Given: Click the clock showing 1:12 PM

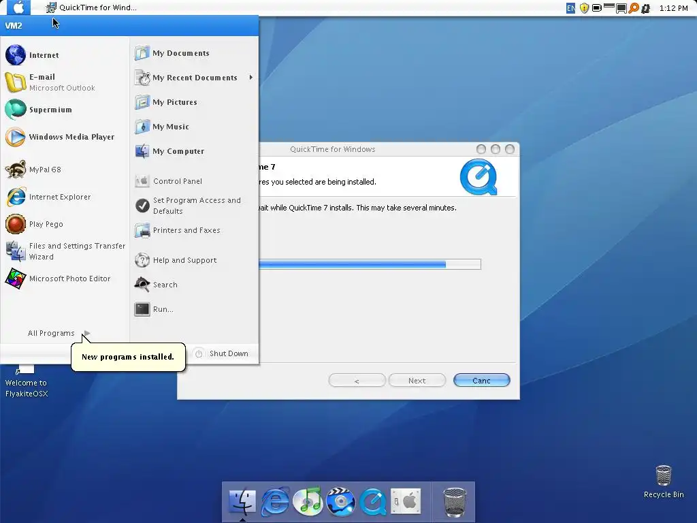Looking at the screenshot, I should (673, 7).
